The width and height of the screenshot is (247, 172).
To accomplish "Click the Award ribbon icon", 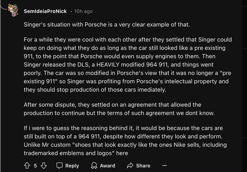I will 94,165.
